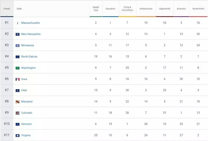Click the North Dakota flag icon
This screenshot has width=208, height=141.
click(18, 57)
